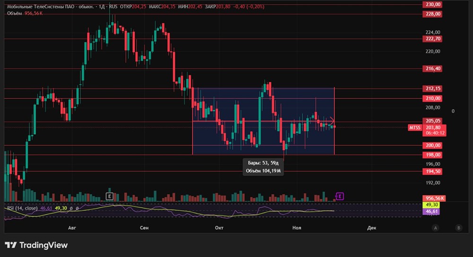Open the purple upcoming earnings E marker
This screenshot has width=473, height=257.
[x=340, y=197]
